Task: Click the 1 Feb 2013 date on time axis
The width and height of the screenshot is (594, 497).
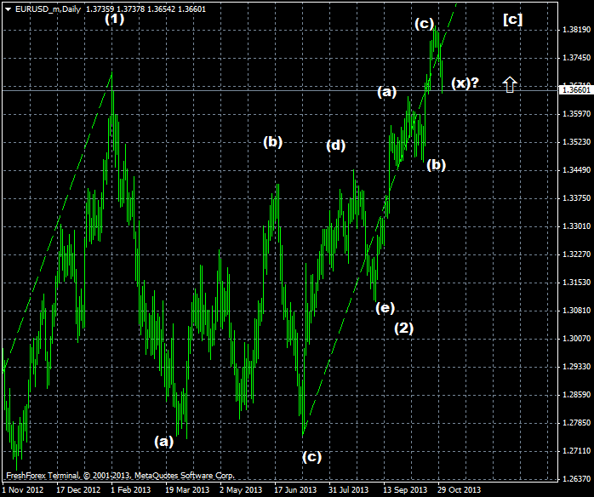Action: point(132,490)
